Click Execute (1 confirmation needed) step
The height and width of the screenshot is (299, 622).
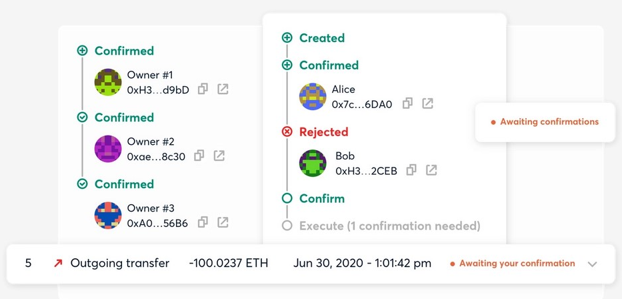(389, 226)
